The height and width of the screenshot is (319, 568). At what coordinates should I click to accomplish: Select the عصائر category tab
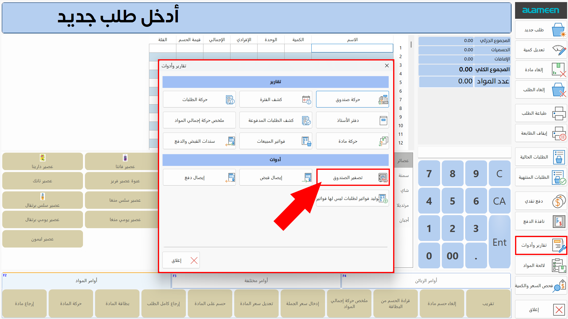(403, 161)
